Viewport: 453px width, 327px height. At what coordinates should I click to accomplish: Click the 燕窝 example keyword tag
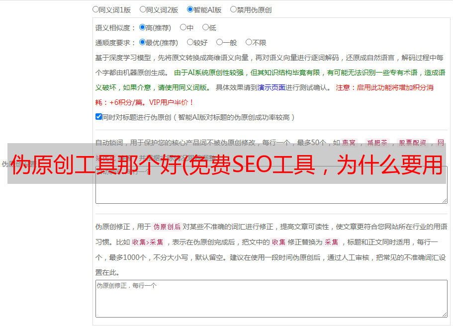tap(349, 143)
